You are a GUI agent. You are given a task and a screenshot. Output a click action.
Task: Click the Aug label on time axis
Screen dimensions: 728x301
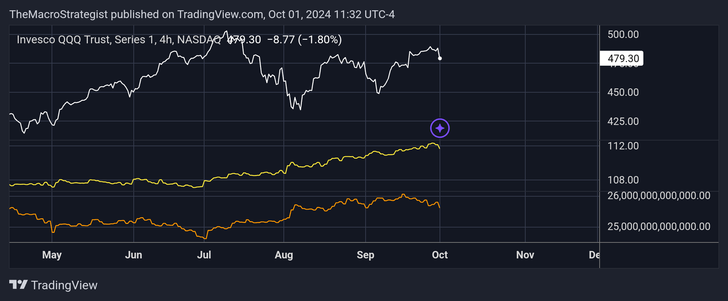(x=284, y=255)
